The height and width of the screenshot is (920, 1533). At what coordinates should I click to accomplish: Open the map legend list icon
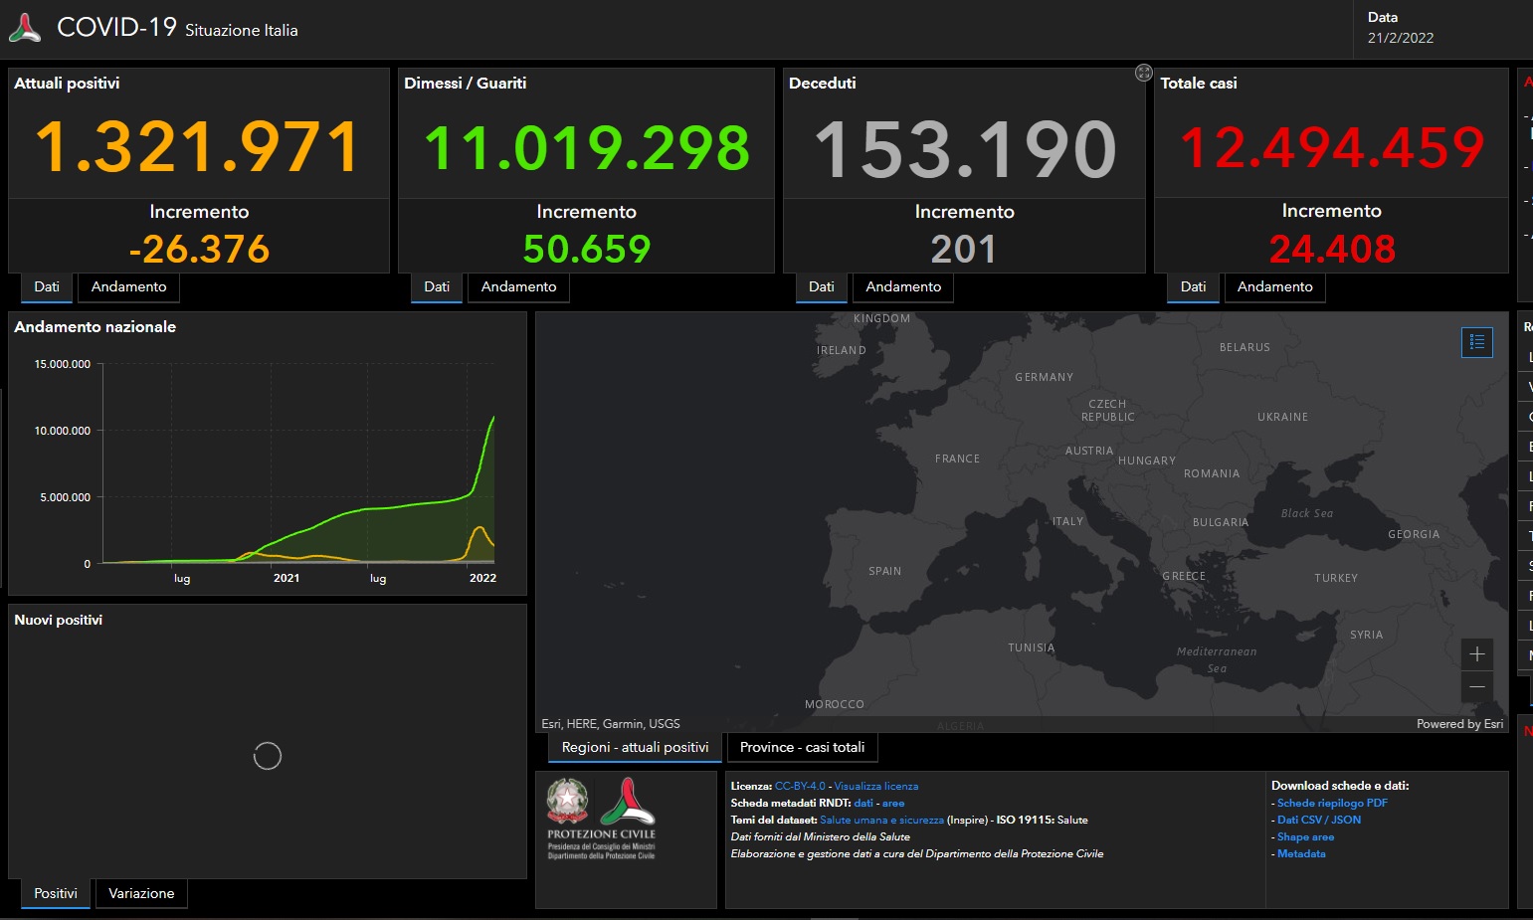pyautogui.click(x=1476, y=342)
